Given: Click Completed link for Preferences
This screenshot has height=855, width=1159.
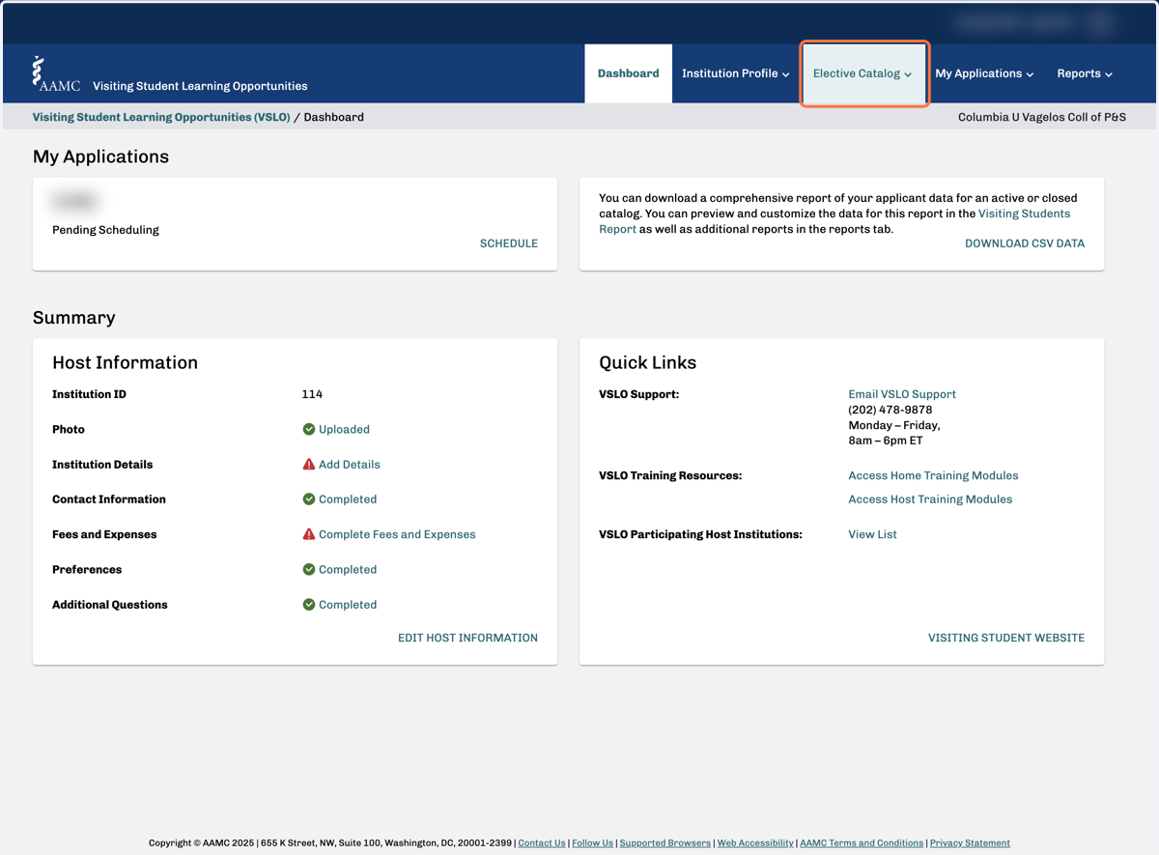Looking at the screenshot, I should click(348, 570).
